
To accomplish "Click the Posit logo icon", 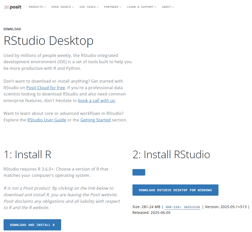I will [x=7, y=7].
